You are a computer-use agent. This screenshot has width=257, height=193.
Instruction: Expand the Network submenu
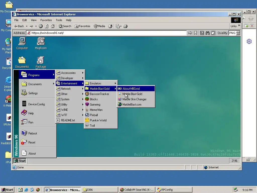tap(70, 89)
